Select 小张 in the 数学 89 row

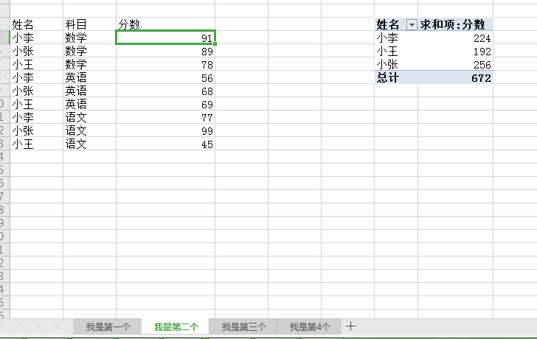tap(37, 51)
